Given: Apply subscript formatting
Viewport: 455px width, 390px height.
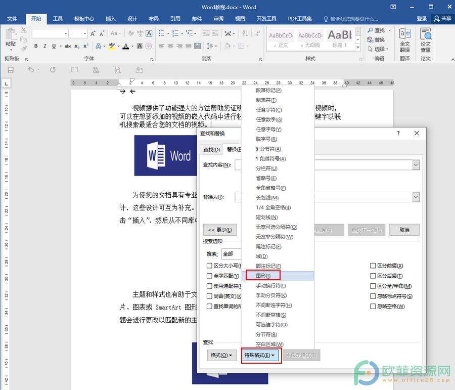Looking at the screenshot, I should point(77,46).
